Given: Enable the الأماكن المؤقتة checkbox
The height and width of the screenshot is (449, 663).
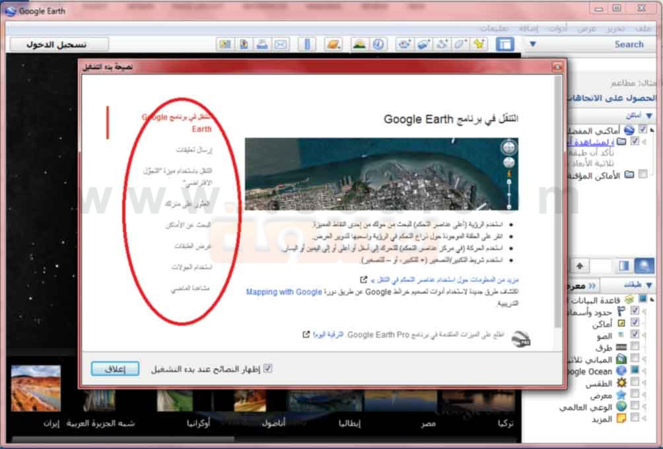Looking at the screenshot, I should pos(643,174).
